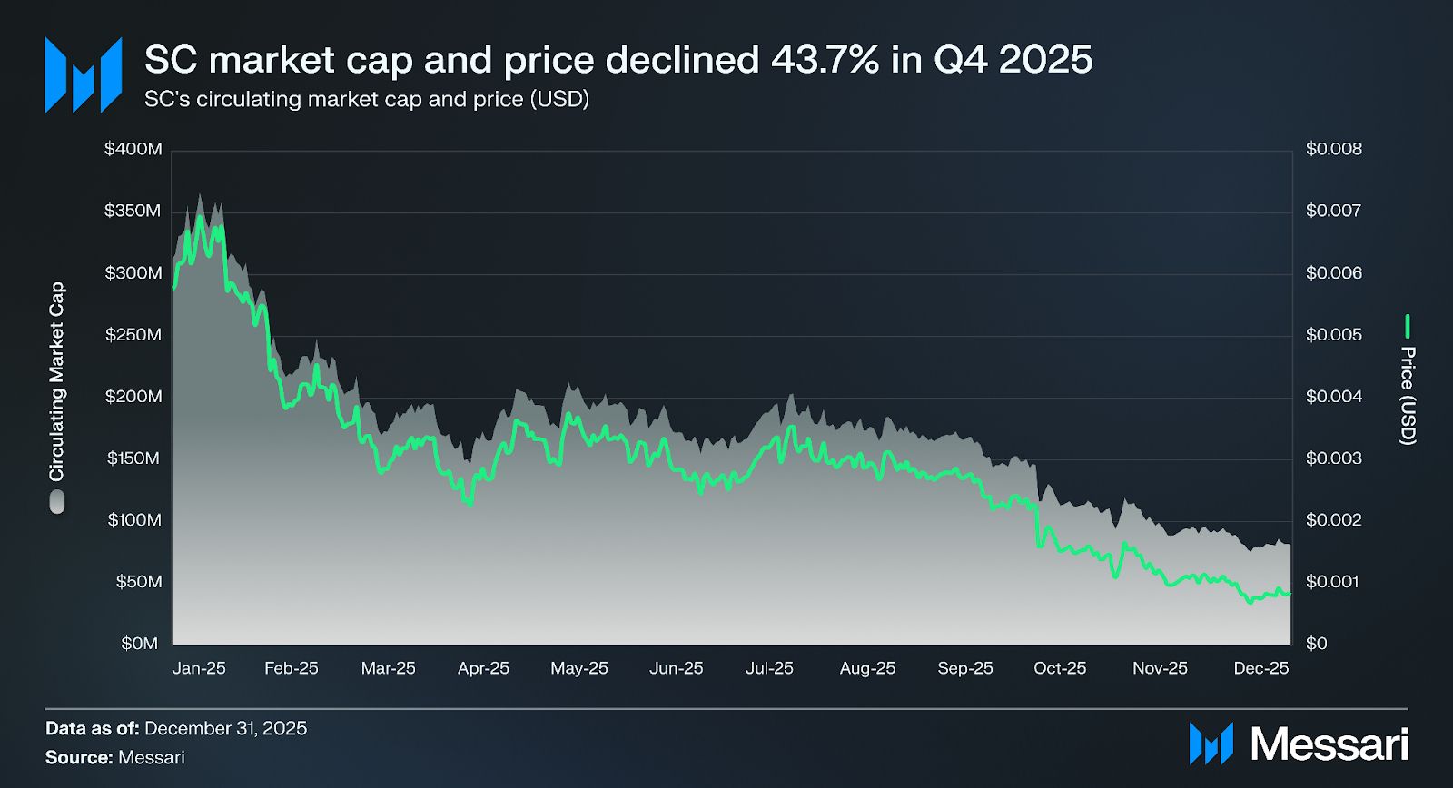Click the Messari logo icon beside the footer wordmark

coord(1211,744)
